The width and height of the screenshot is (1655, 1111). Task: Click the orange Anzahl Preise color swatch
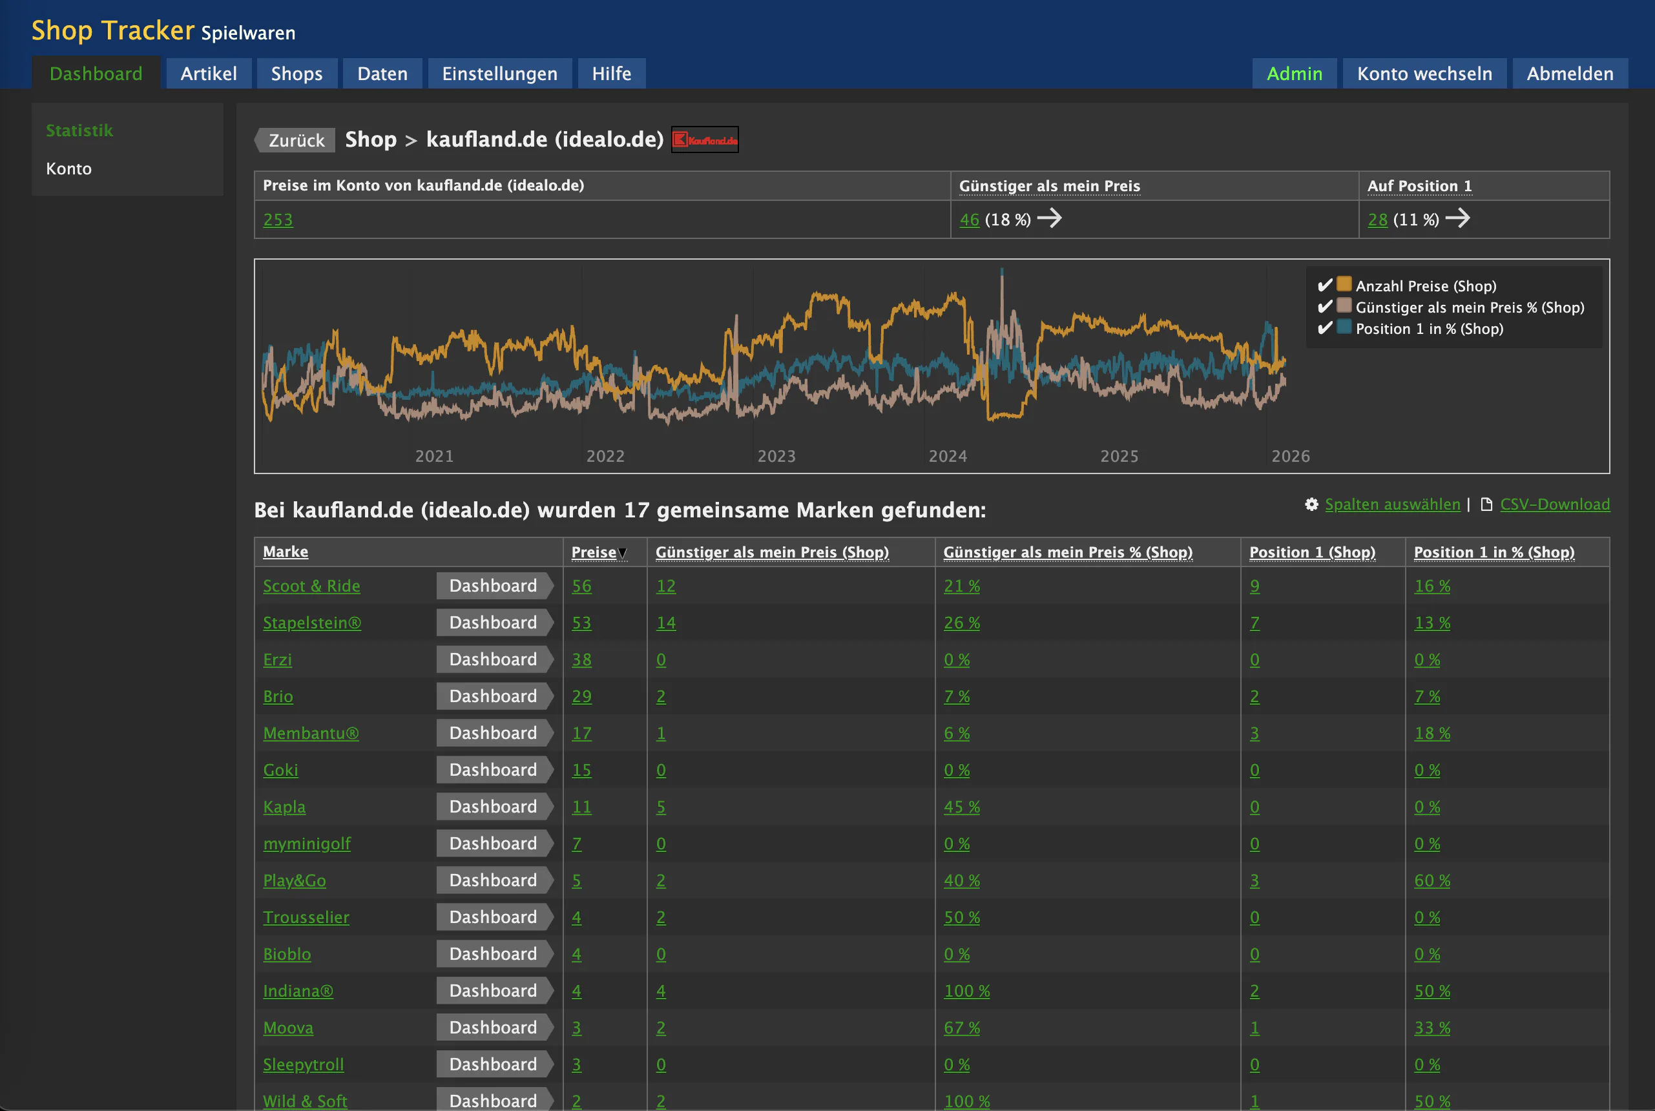pos(1344,284)
